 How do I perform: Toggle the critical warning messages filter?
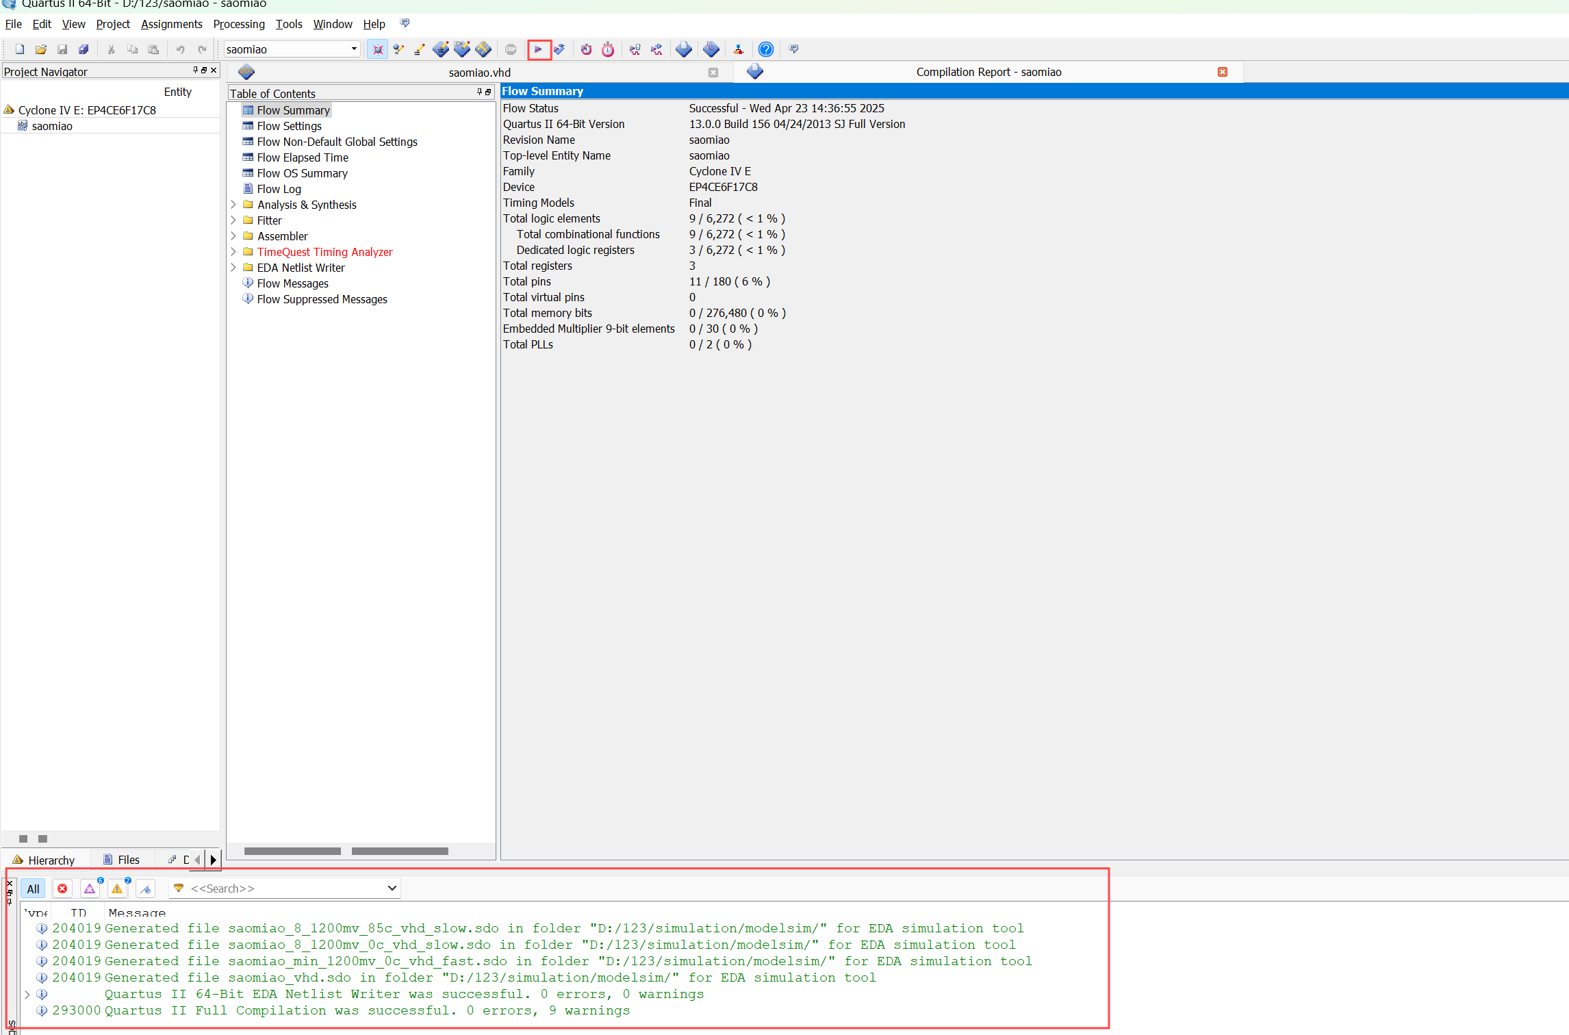[x=90, y=889]
